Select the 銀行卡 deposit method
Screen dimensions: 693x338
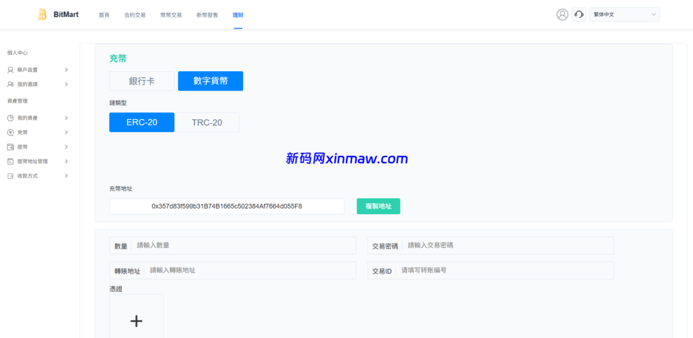click(142, 81)
